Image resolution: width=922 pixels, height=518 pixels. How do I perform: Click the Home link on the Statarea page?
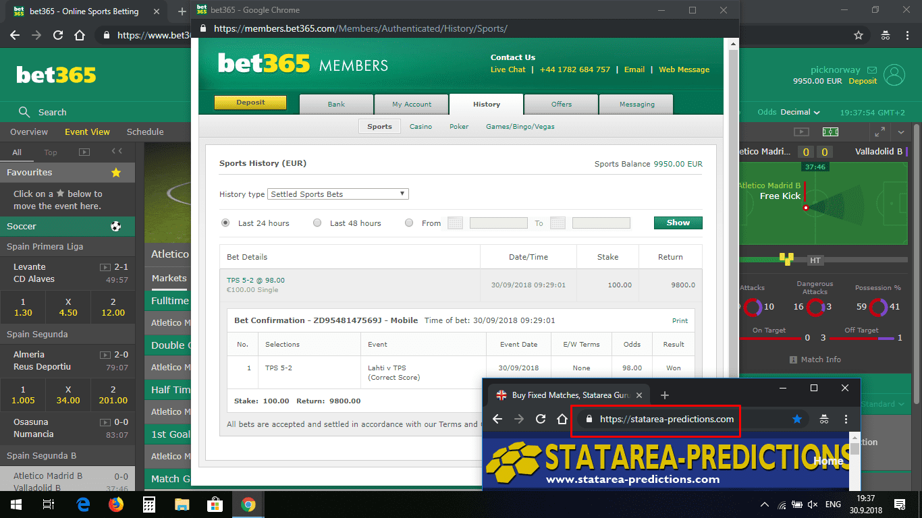pyautogui.click(x=828, y=461)
